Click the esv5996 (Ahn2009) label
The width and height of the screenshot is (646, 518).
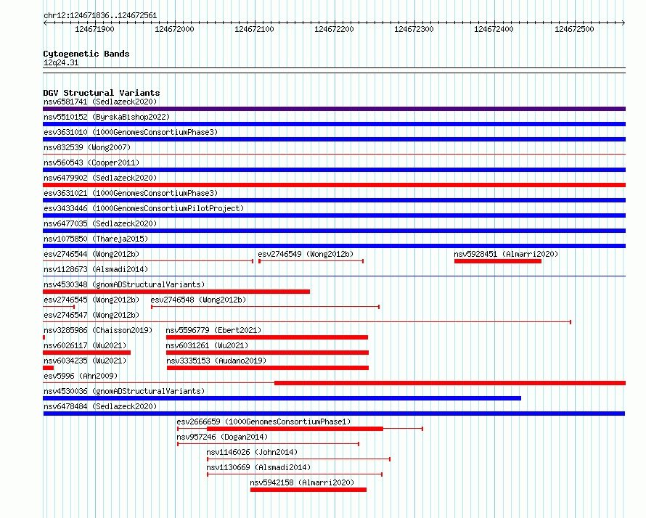tap(81, 376)
